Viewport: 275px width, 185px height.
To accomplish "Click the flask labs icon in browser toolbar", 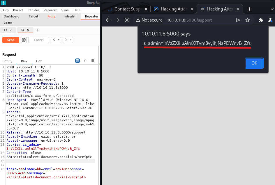I will coord(270,20).
